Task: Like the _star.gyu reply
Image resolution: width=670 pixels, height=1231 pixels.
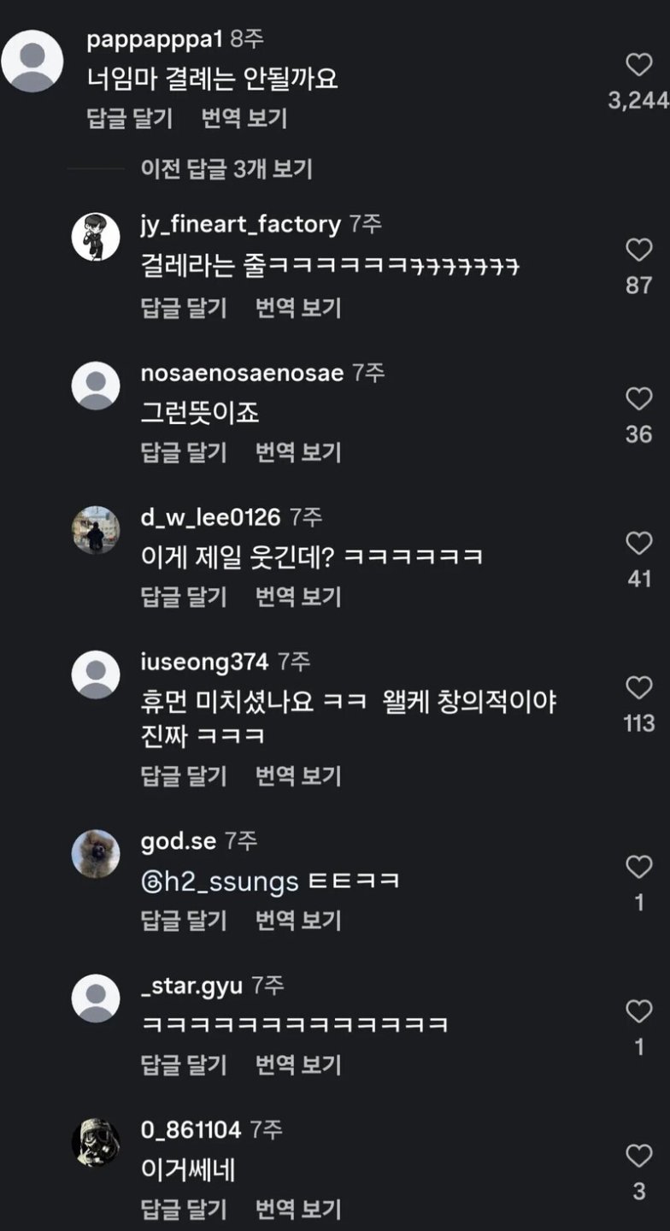Action: click(638, 1012)
